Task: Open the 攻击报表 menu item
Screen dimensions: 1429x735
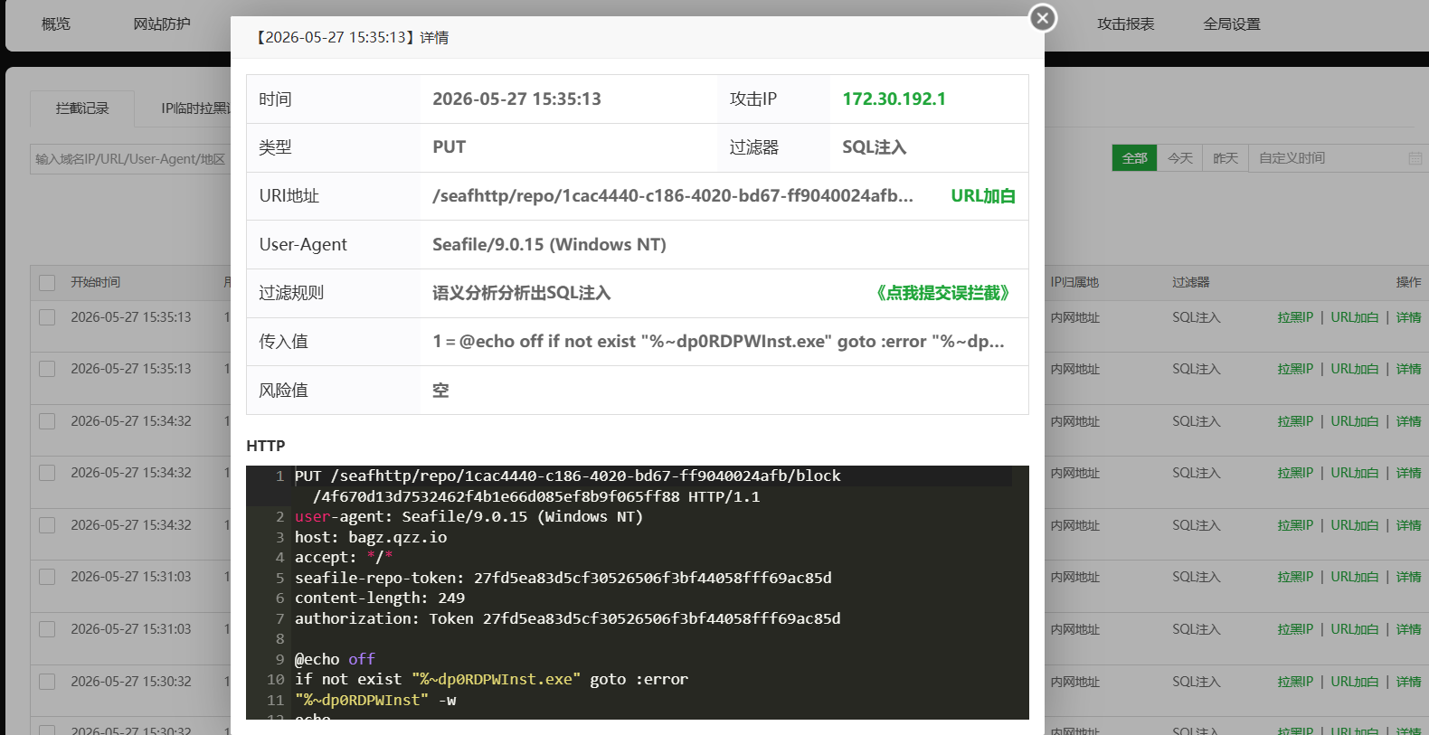Action: (x=1126, y=24)
